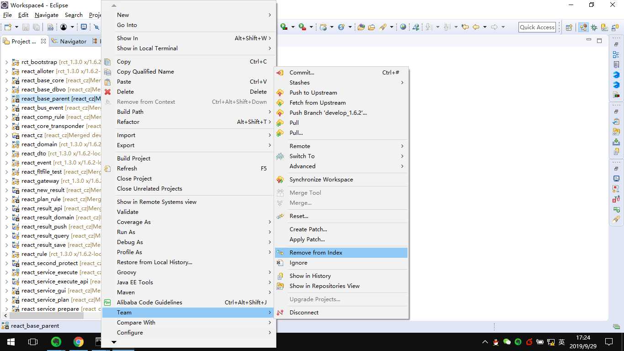Open the Navigate menu in menu bar
The width and height of the screenshot is (624, 351).
(x=47, y=15)
